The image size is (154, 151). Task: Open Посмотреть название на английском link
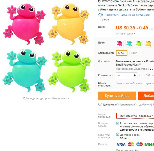[x=127, y=15]
